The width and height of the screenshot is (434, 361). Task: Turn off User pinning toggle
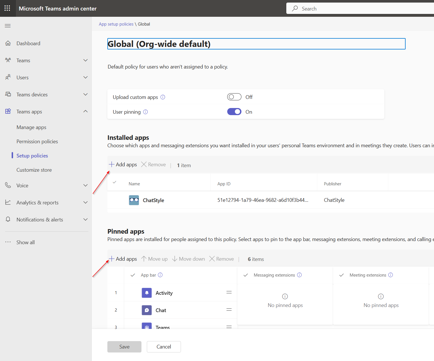point(234,112)
